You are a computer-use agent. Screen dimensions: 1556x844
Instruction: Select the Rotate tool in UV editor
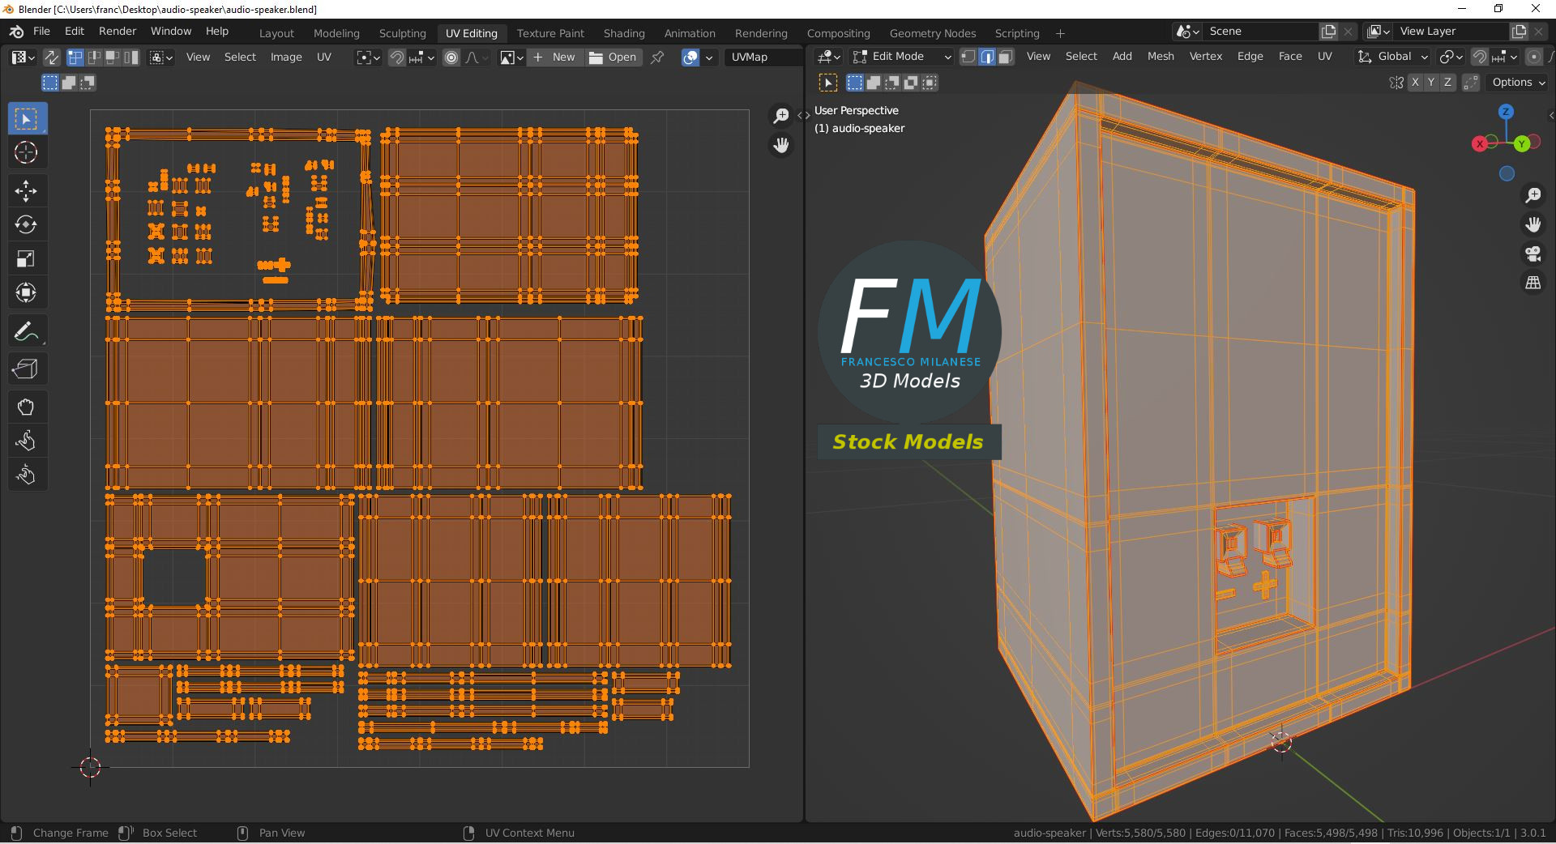(x=26, y=224)
